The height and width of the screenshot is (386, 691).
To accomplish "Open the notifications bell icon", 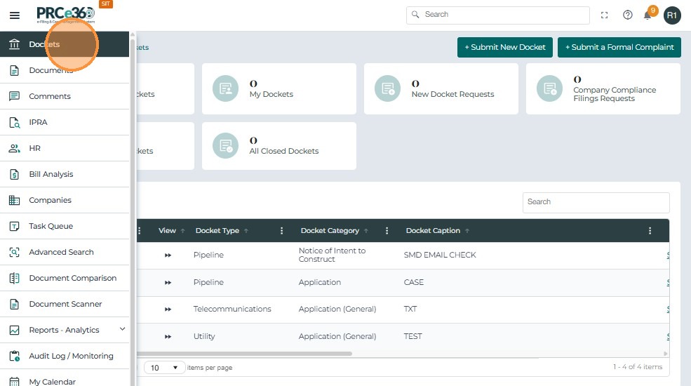I will pyautogui.click(x=648, y=15).
